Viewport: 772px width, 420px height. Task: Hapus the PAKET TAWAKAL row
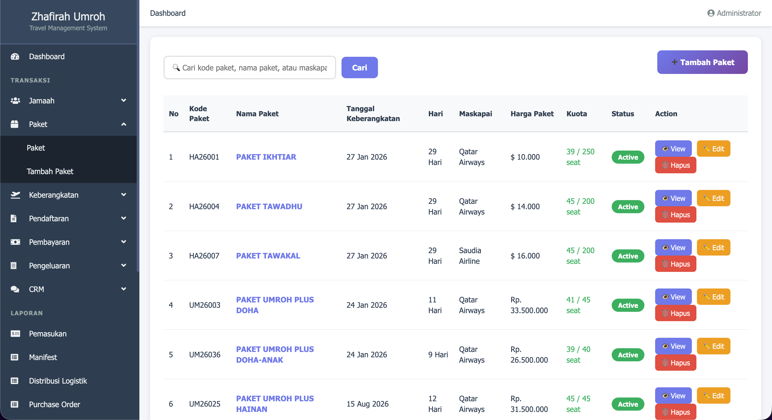pyautogui.click(x=675, y=264)
